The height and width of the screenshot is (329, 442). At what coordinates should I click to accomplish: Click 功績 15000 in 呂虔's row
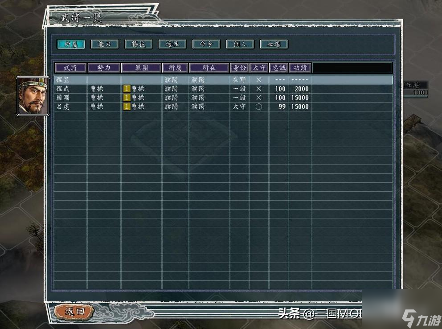coord(300,107)
